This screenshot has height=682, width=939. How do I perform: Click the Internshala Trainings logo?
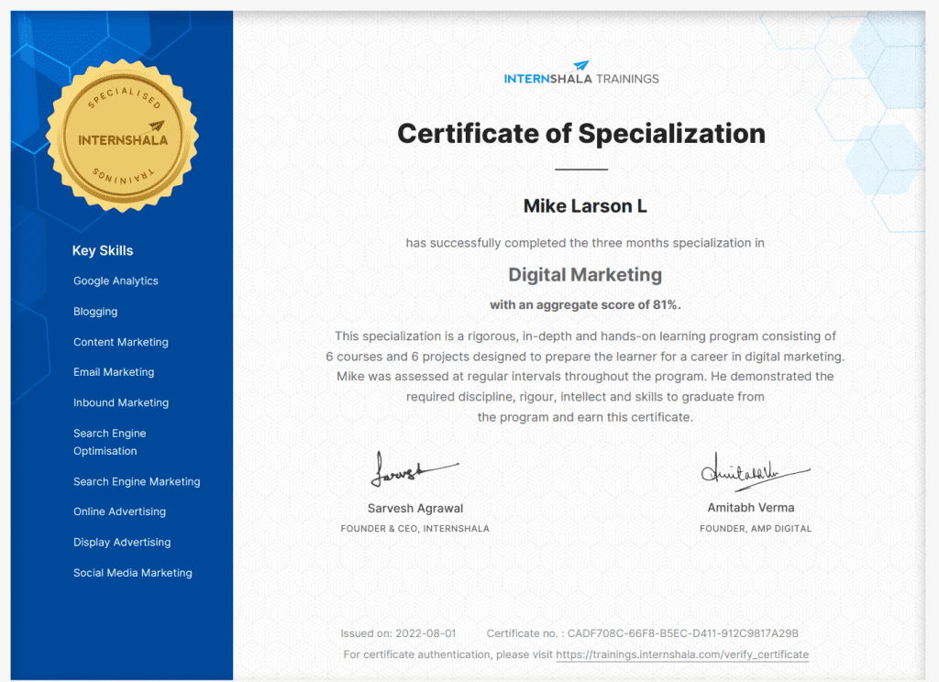(580, 73)
